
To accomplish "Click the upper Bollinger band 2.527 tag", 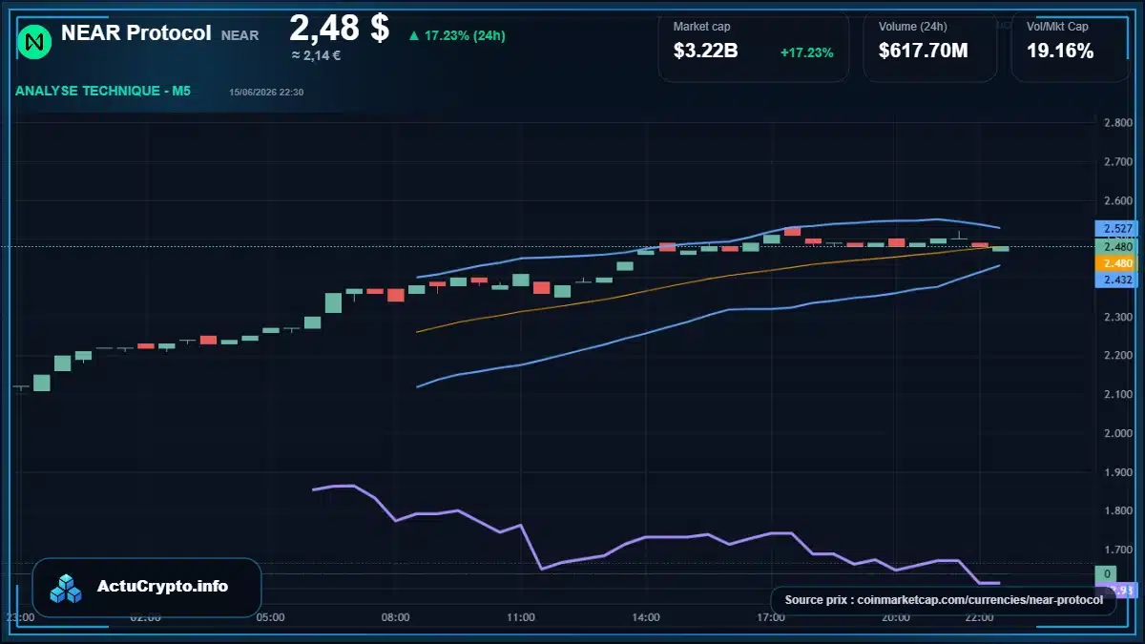I will coord(1116,229).
